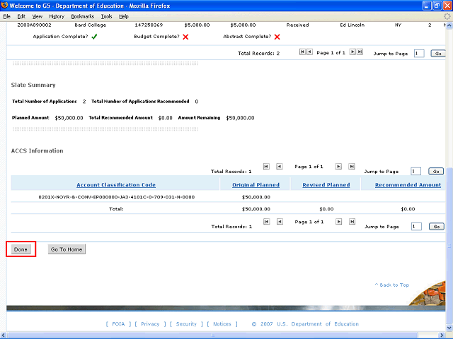Go to first page in applications list pager

pos(302,52)
